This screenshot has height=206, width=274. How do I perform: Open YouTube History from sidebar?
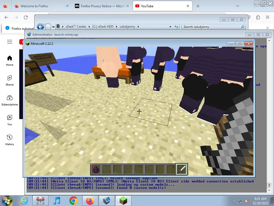10,140
